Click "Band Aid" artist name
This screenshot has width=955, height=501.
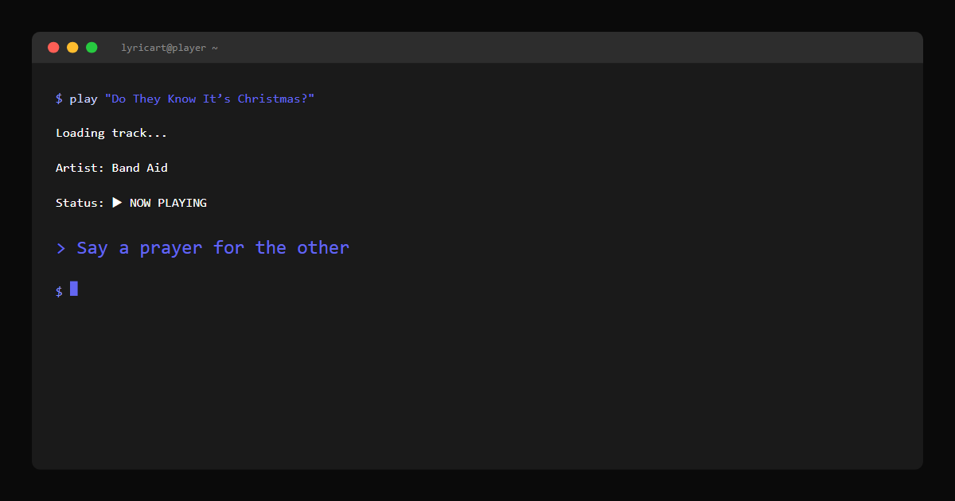tap(140, 168)
